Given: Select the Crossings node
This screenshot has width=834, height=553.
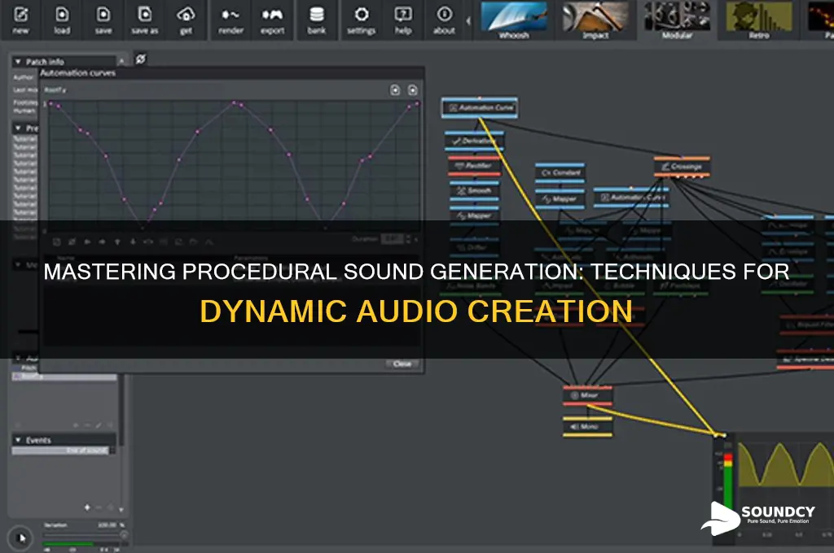Looking at the screenshot, I should (682, 167).
